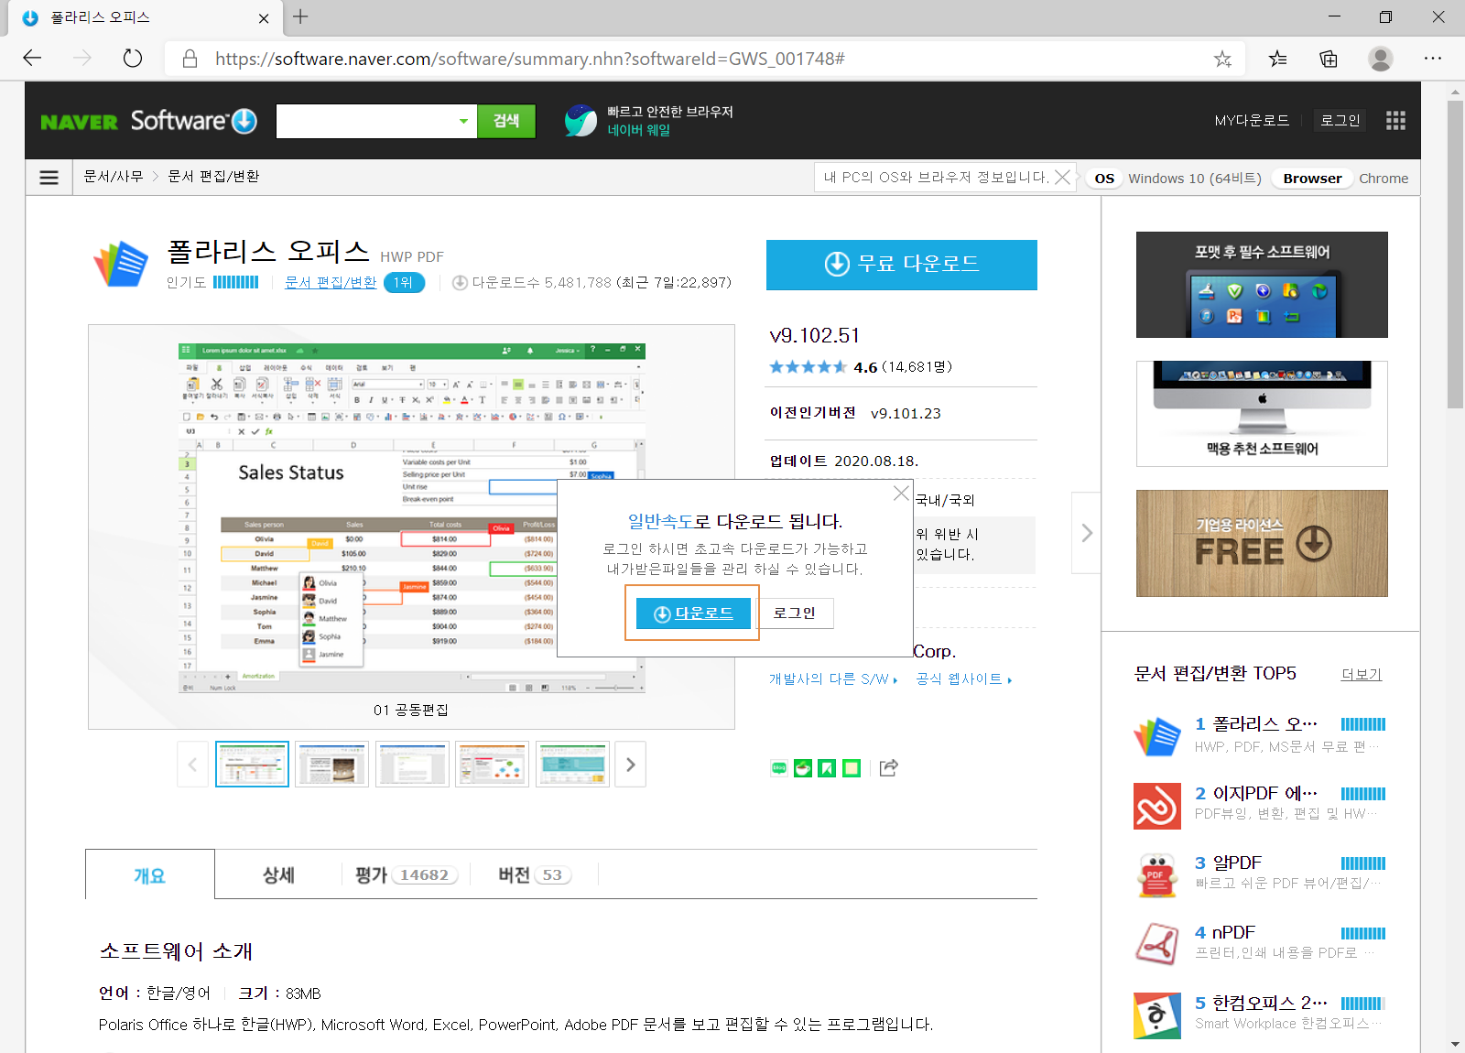The height and width of the screenshot is (1053, 1465).
Task: Switch to the 상세 tab
Action: 278,875
